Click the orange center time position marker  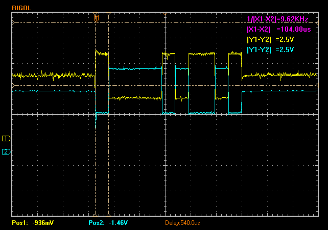(x=165, y=14)
